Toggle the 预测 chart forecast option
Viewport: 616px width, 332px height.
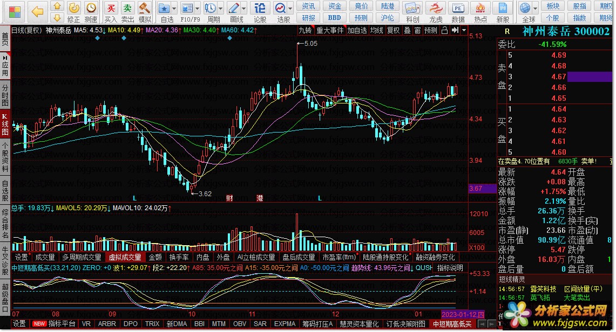pyautogui.click(x=431, y=30)
